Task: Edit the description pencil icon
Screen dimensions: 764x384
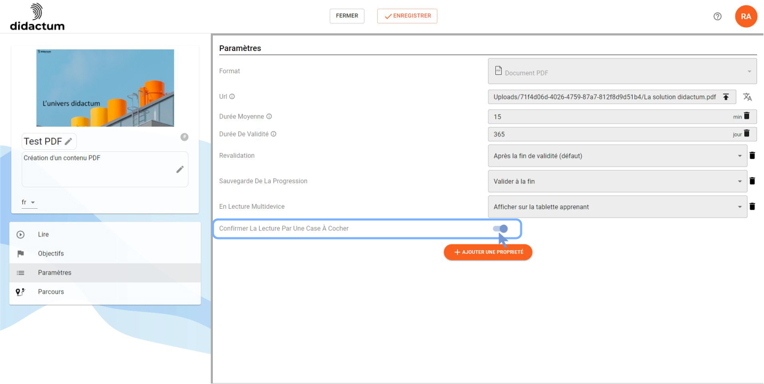Action: pos(180,169)
